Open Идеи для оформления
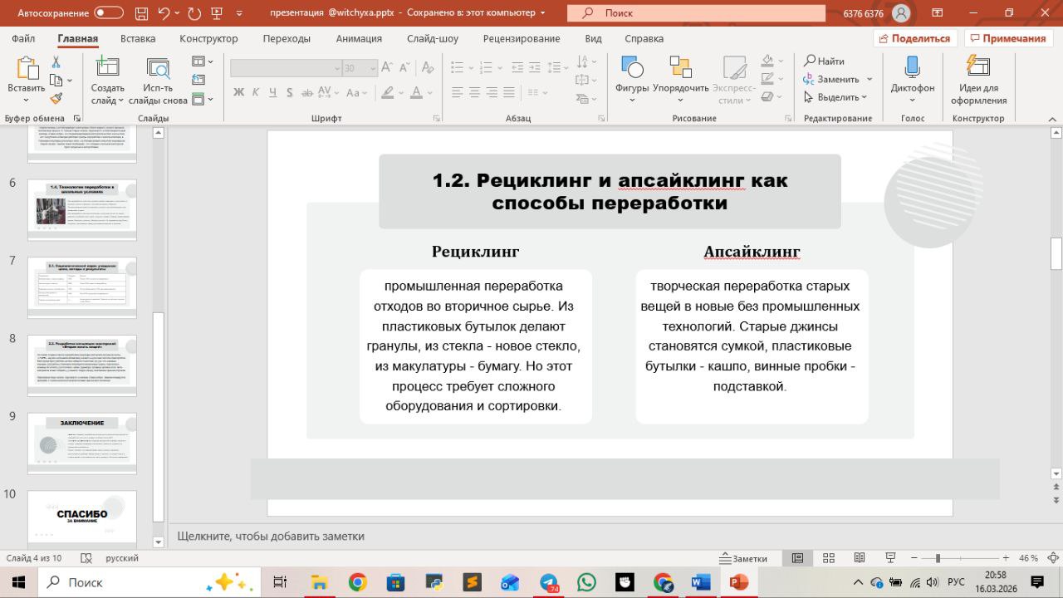The height and width of the screenshot is (598, 1063). pyautogui.click(x=978, y=79)
